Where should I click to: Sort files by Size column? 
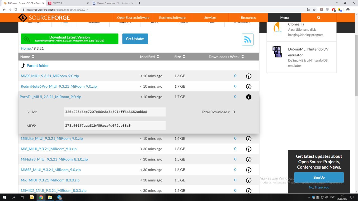click(180, 57)
